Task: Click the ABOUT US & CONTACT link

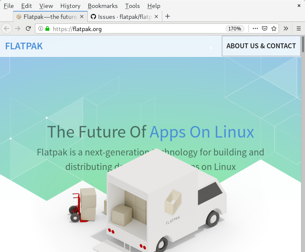Action: [x=261, y=46]
